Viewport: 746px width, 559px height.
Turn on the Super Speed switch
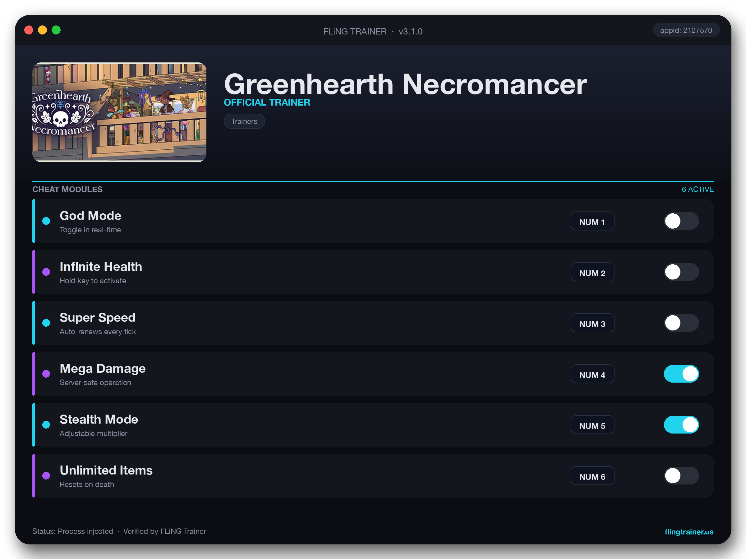(x=681, y=323)
